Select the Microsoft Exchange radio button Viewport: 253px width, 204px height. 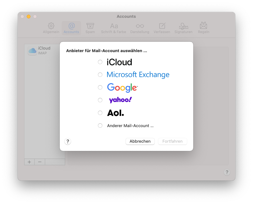100,75
